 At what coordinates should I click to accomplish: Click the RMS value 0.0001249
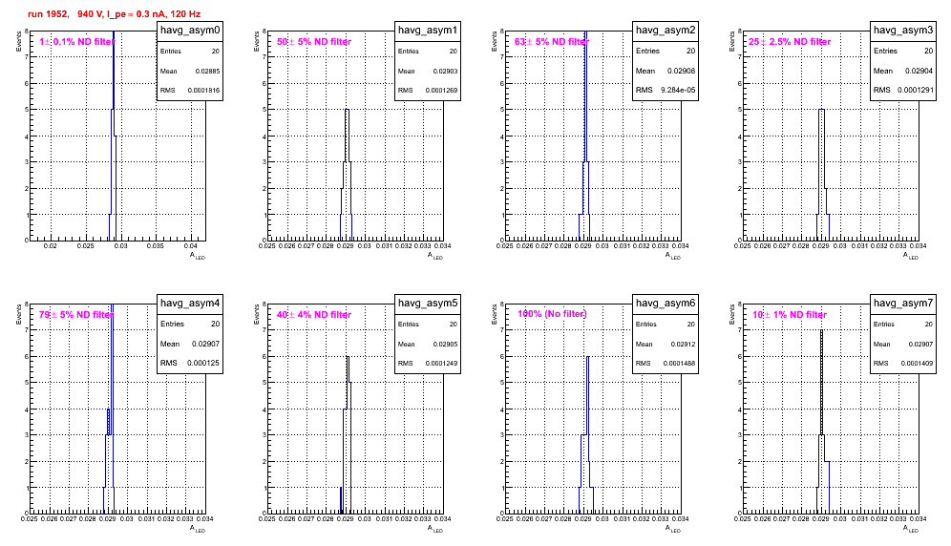click(441, 364)
